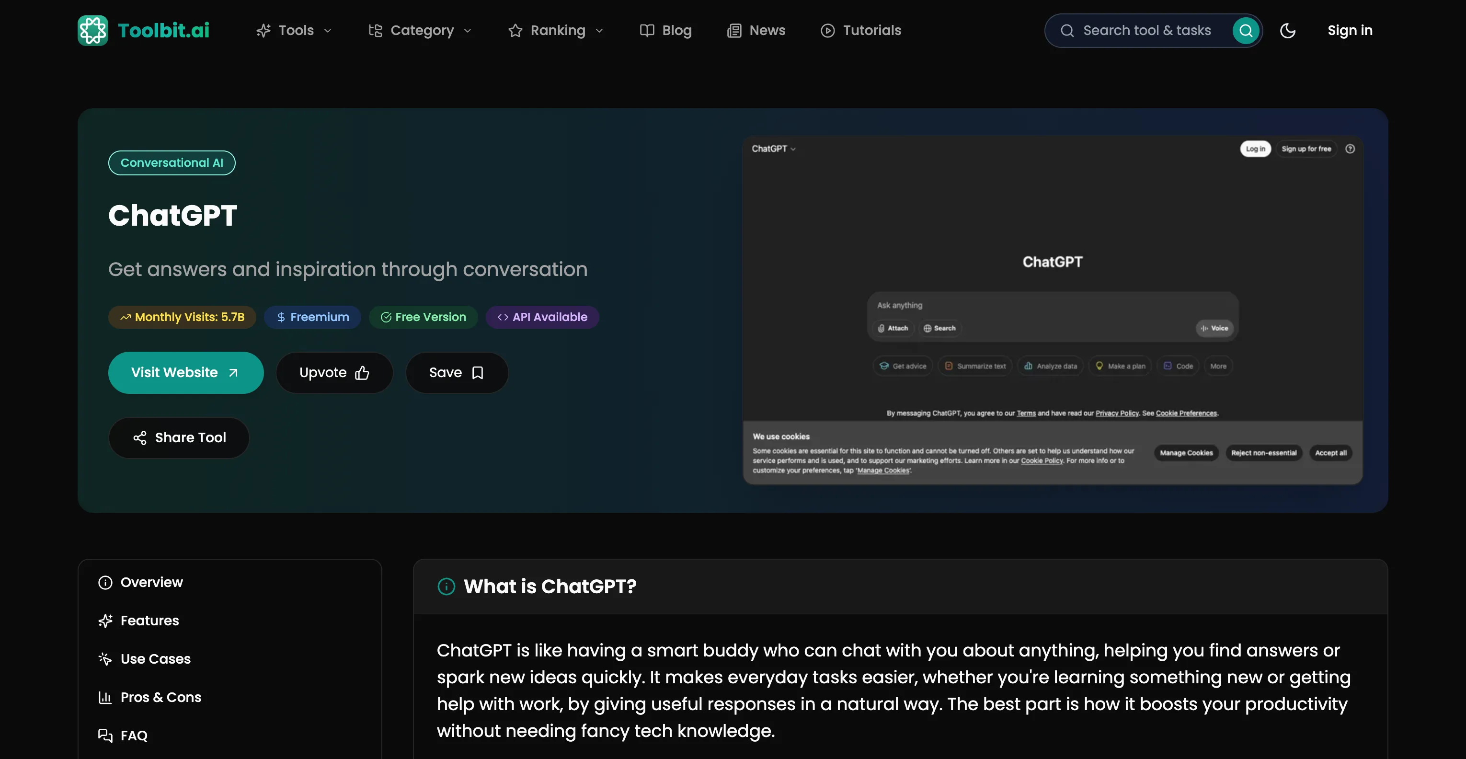The height and width of the screenshot is (759, 1466).
Task: Open the Tutorials page
Action: coord(861,30)
